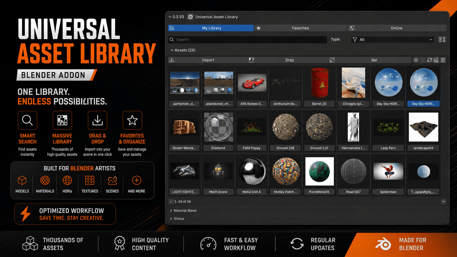Click the asset browser icon beside refresh
Viewport: 457px width, 257px height.
(x=436, y=60)
